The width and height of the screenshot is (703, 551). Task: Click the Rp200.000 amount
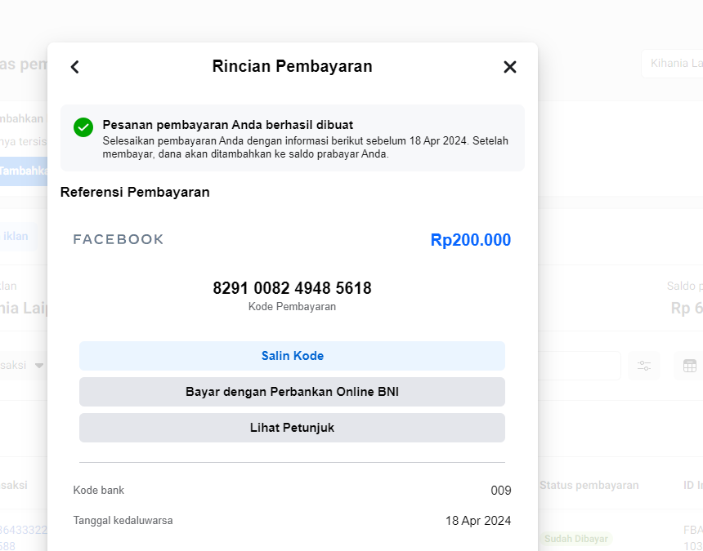470,240
